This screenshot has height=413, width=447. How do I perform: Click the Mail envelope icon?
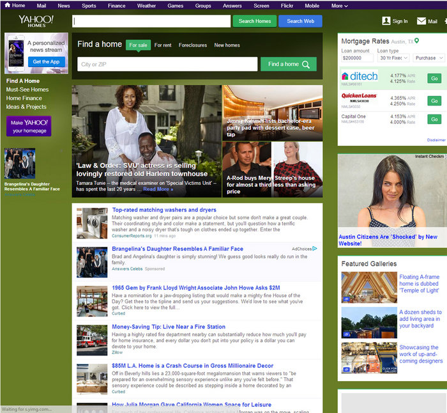pyautogui.click(x=421, y=21)
